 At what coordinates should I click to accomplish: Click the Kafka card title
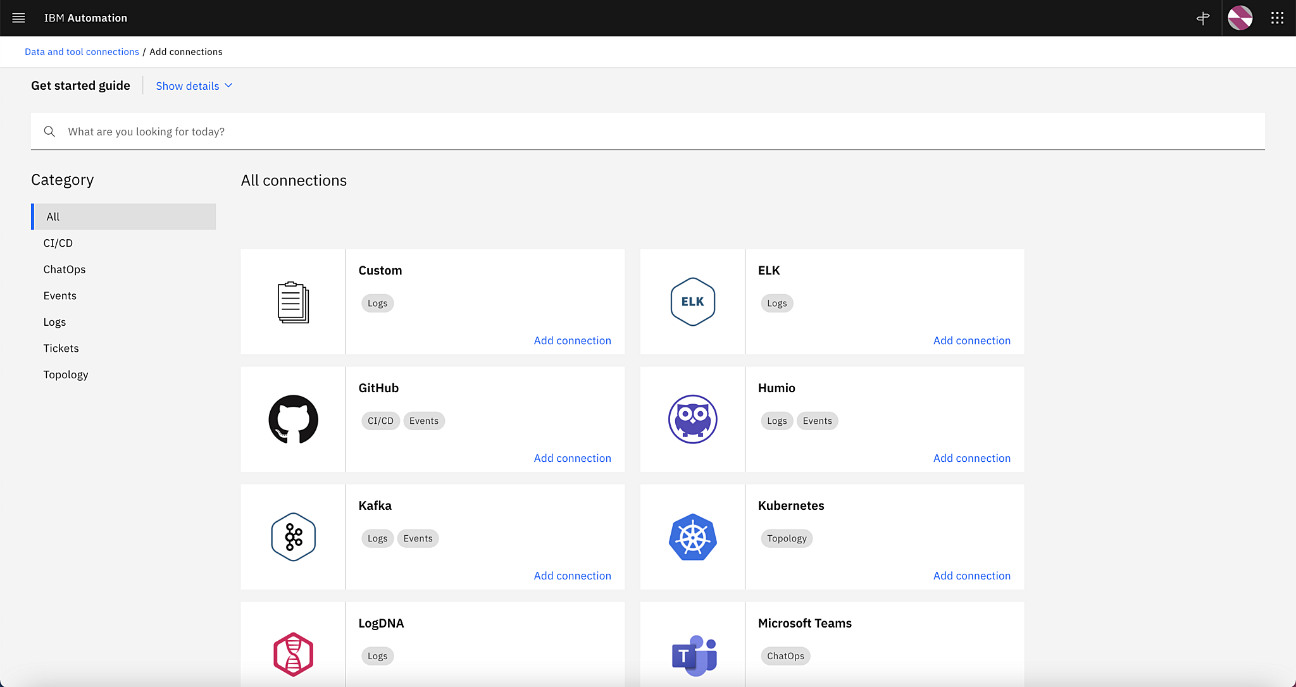tap(375, 505)
